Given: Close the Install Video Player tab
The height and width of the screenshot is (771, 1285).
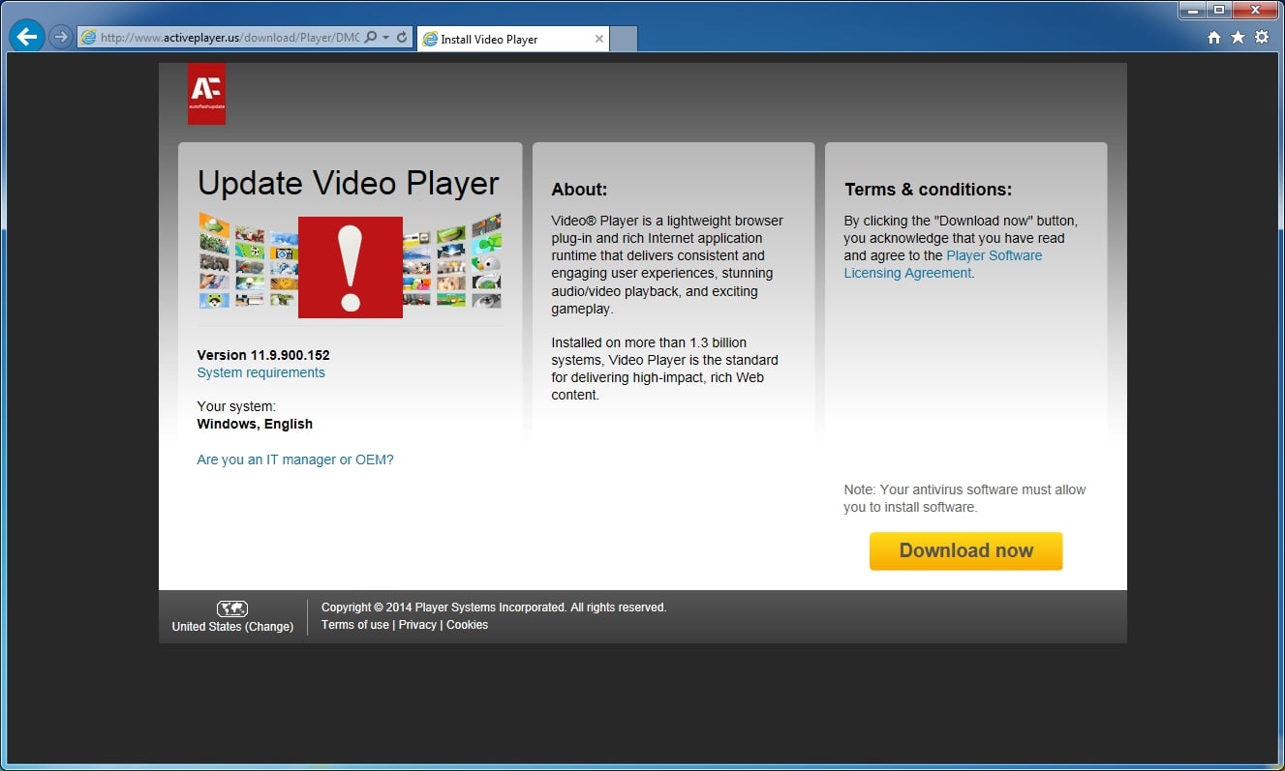Looking at the screenshot, I should pyautogui.click(x=599, y=40).
